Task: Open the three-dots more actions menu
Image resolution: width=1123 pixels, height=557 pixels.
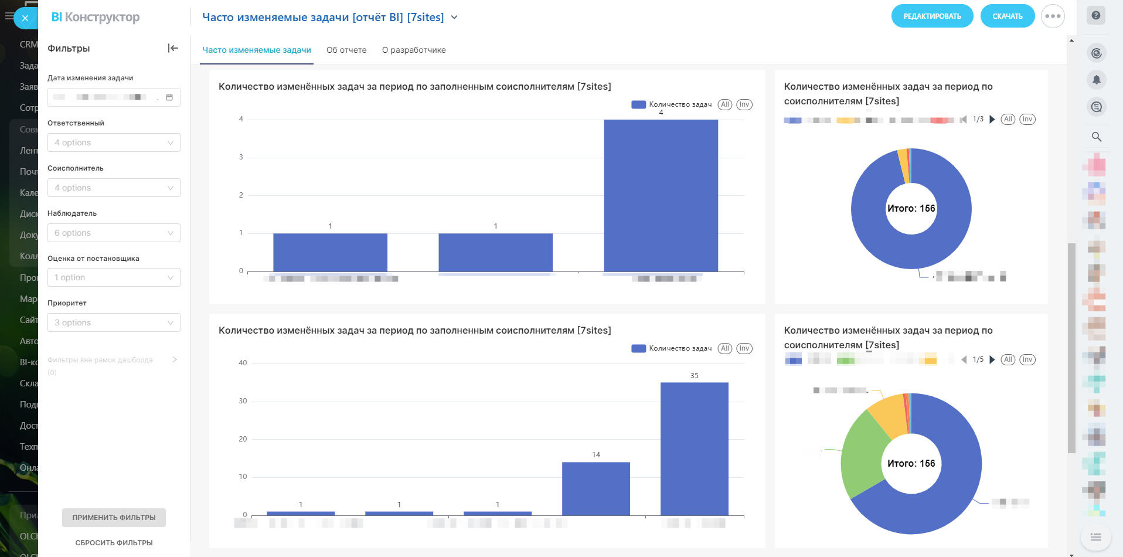Action: click(x=1053, y=16)
